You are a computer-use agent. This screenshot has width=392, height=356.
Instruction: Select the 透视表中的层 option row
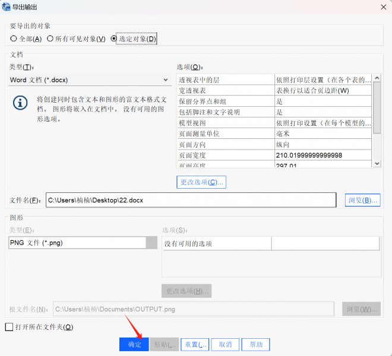[274, 80]
